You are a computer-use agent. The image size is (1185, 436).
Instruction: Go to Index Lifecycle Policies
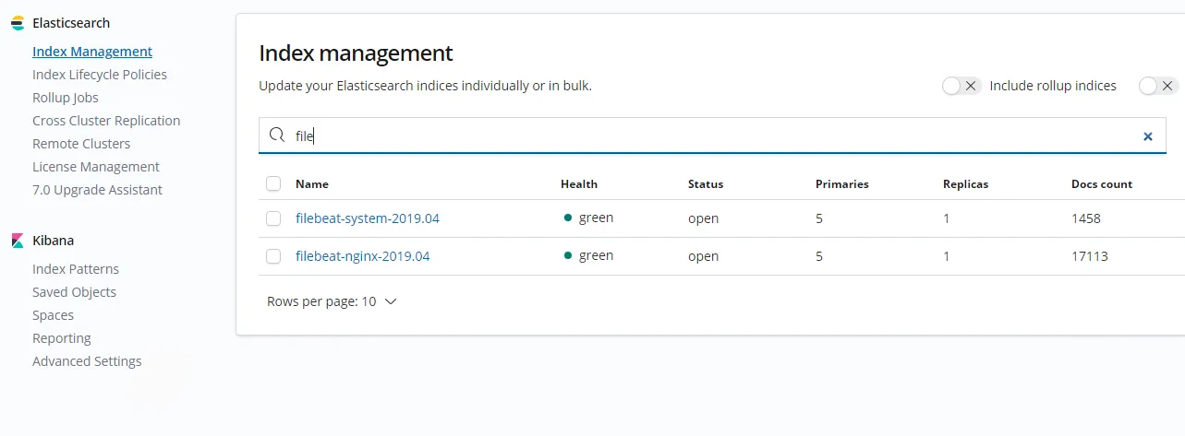pyautogui.click(x=100, y=75)
